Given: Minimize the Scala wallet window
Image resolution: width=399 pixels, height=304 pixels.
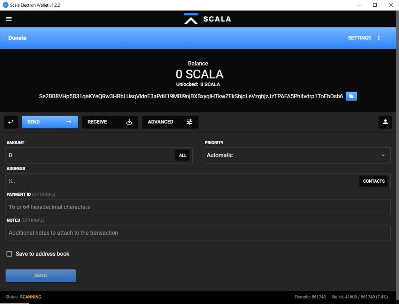Looking at the screenshot, I should click(359, 5).
